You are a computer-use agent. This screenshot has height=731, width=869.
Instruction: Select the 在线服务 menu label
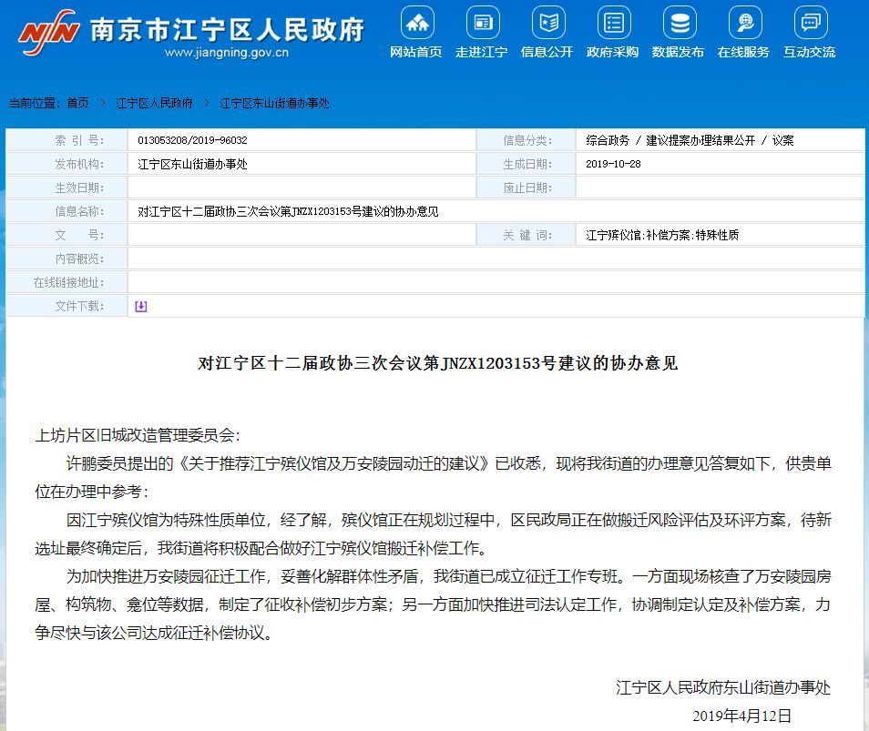tap(743, 52)
